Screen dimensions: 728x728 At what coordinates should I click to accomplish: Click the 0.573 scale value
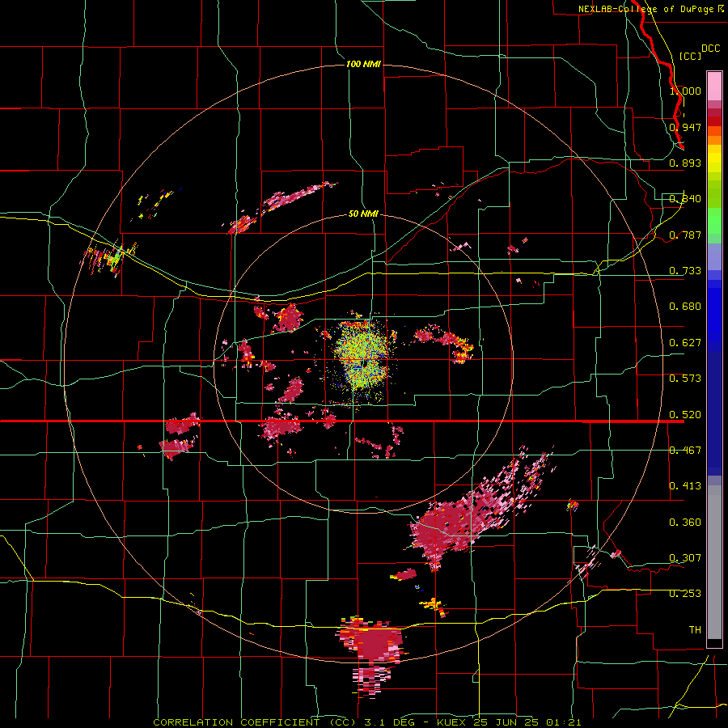(x=685, y=379)
